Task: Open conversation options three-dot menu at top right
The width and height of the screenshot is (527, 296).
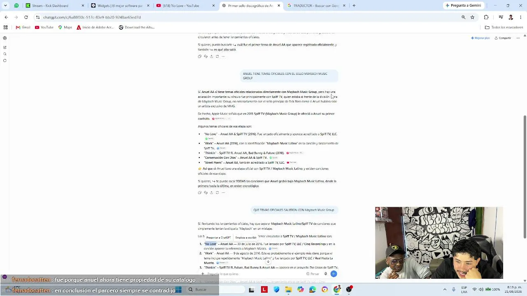Action: pyautogui.click(x=518, y=38)
